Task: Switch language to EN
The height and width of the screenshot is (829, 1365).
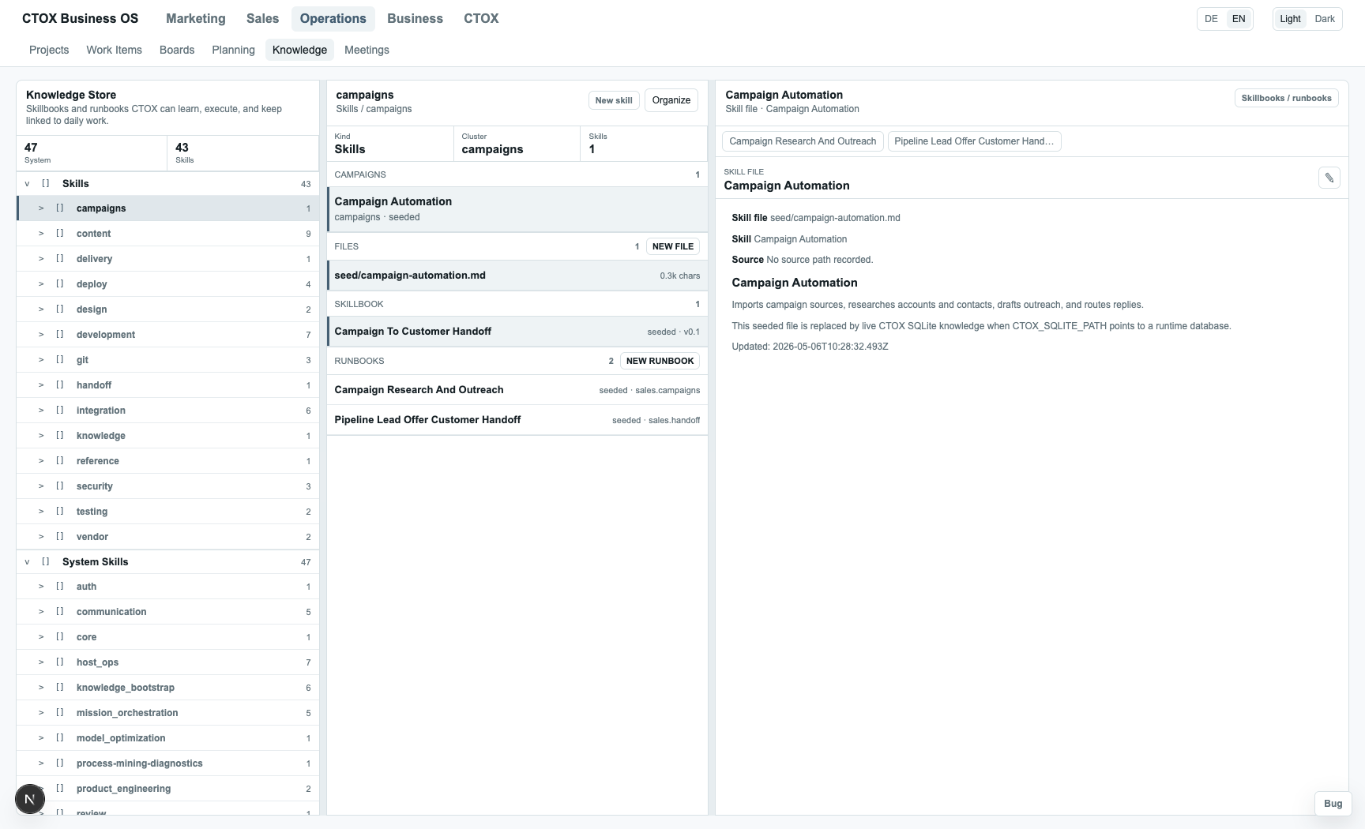Action: coord(1239,19)
